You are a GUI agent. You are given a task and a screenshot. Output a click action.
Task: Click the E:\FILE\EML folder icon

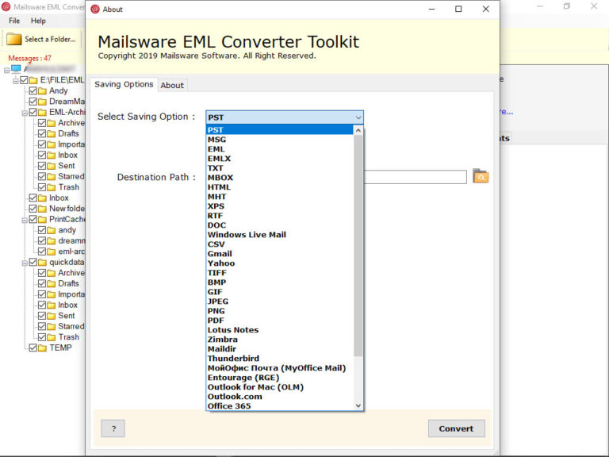tap(33, 80)
